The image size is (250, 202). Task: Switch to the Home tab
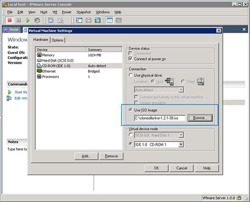coord(11,30)
